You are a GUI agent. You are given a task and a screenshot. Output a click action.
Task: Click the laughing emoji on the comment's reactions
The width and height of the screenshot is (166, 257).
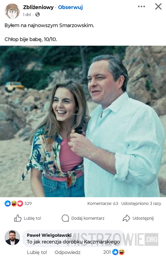pos(122,252)
